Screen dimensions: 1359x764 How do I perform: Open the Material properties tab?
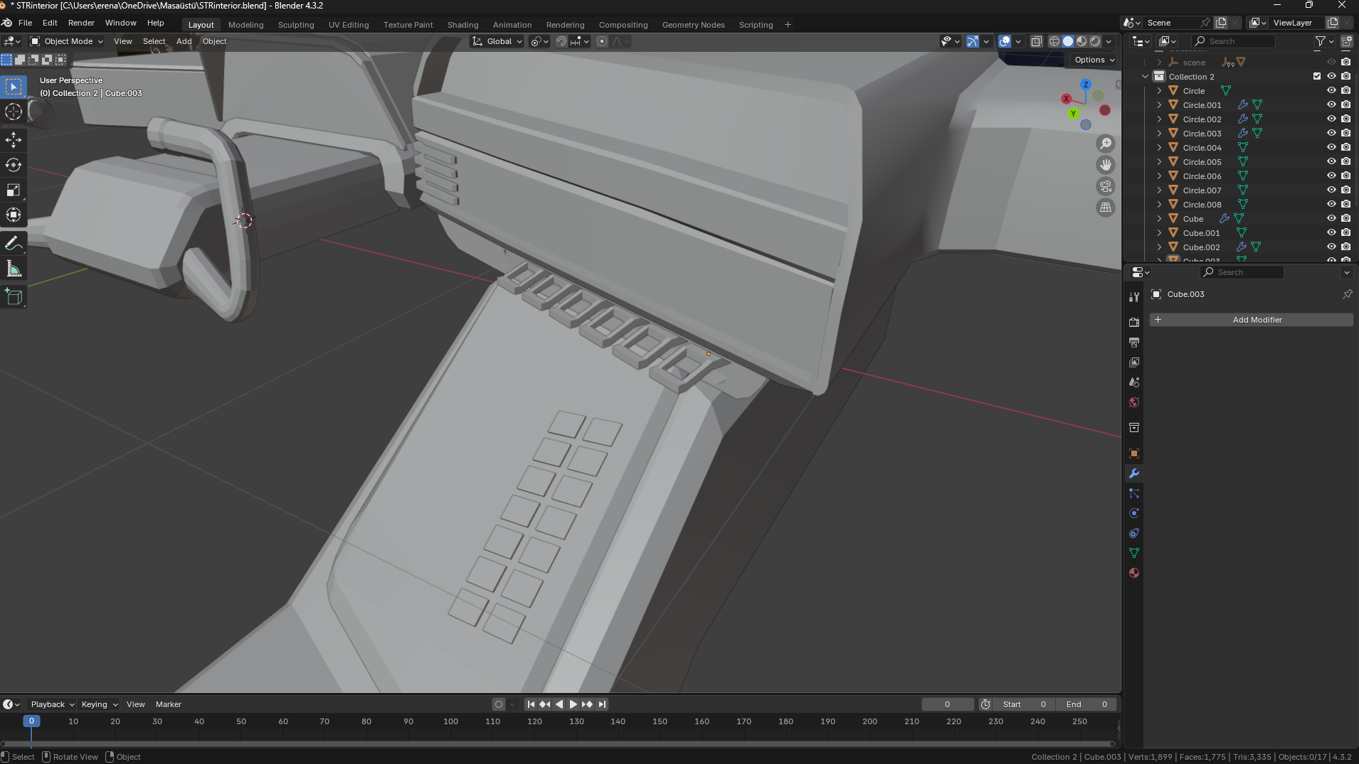tap(1134, 573)
